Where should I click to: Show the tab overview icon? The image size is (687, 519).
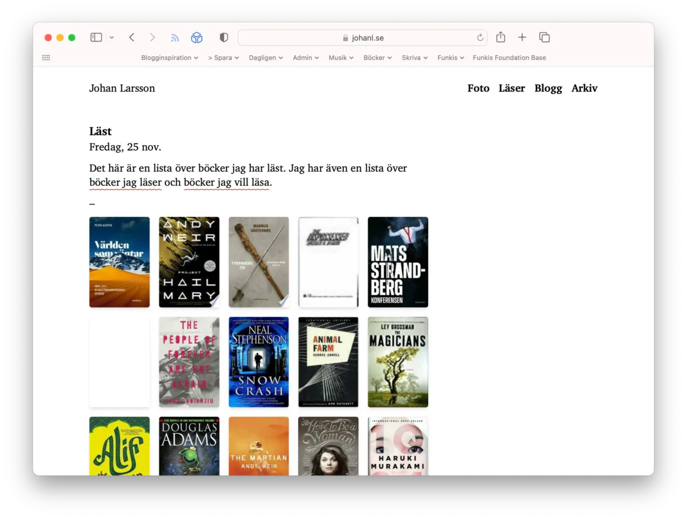point(545,38)
